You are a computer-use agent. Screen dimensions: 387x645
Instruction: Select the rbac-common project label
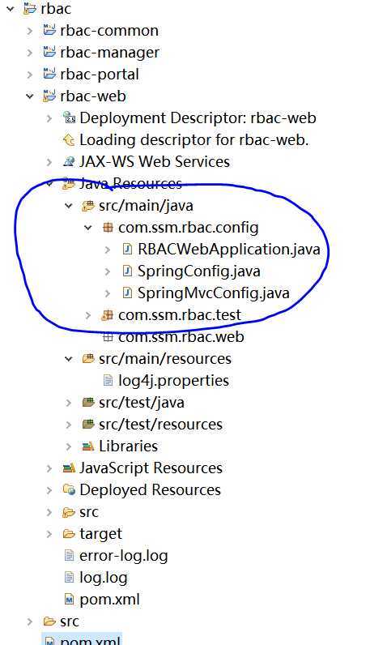(x=109, y=31)
